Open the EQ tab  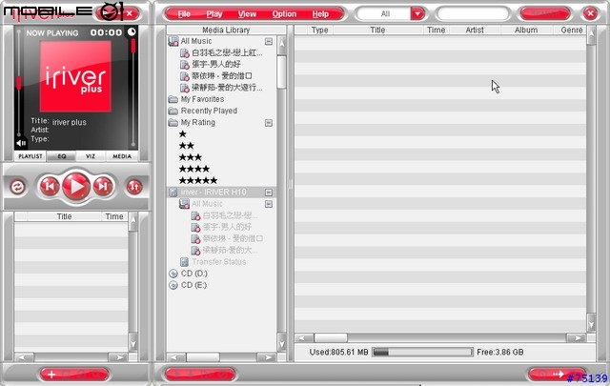61,156
